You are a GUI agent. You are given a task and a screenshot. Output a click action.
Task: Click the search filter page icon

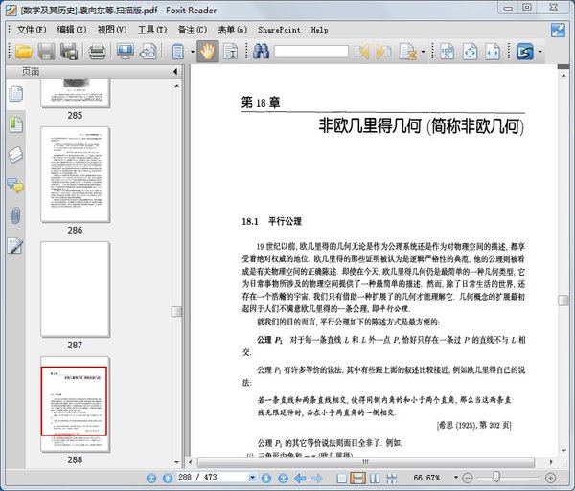(x=408, y=52)
